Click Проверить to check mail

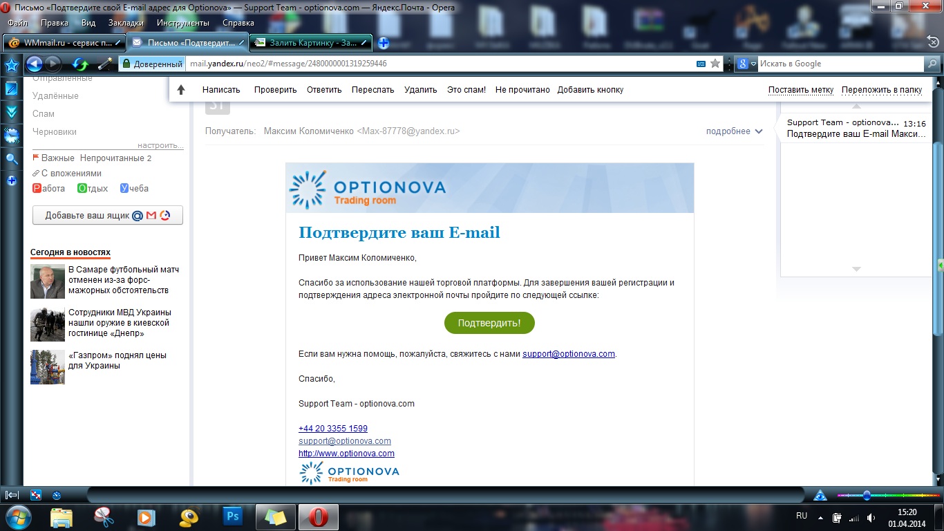coord(275,90)
